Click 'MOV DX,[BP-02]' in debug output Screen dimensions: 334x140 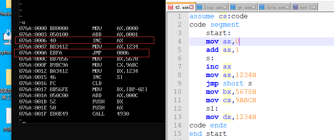coord(120,89)
